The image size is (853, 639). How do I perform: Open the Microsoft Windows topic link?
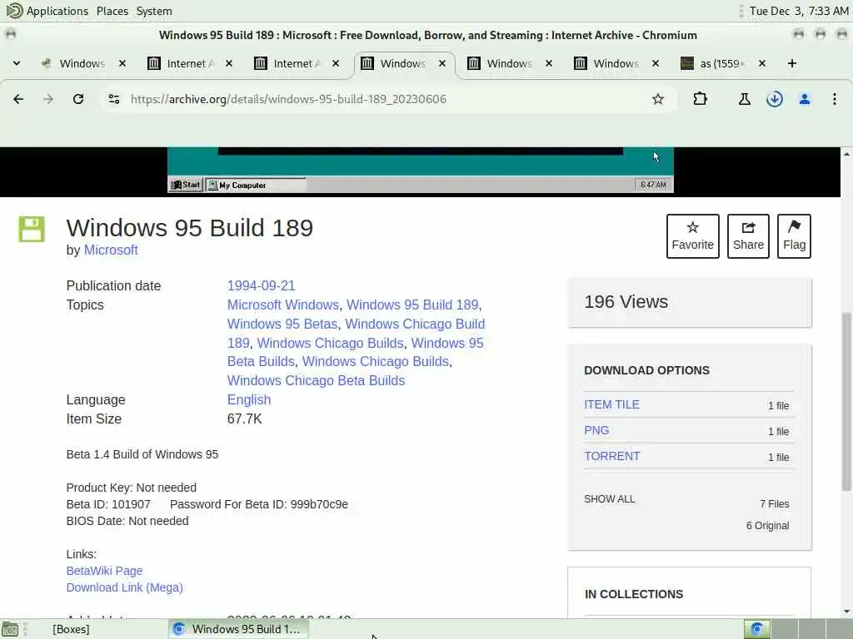283,305
